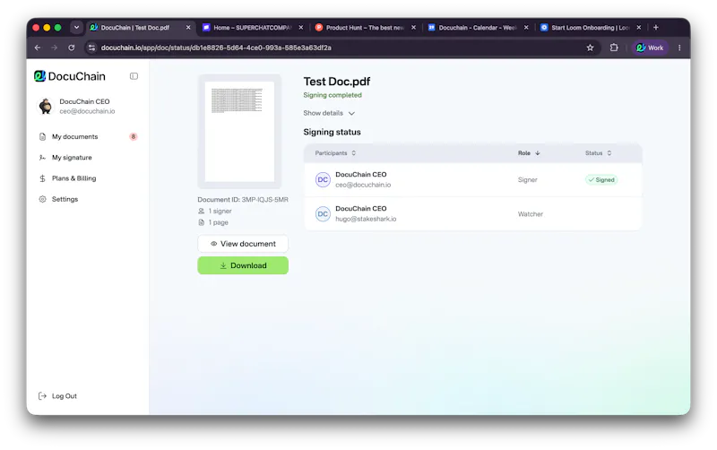The image size is (717, 450).
Task: Go forward in browser history
Action: pyautogui.click(x=55, y=48)
